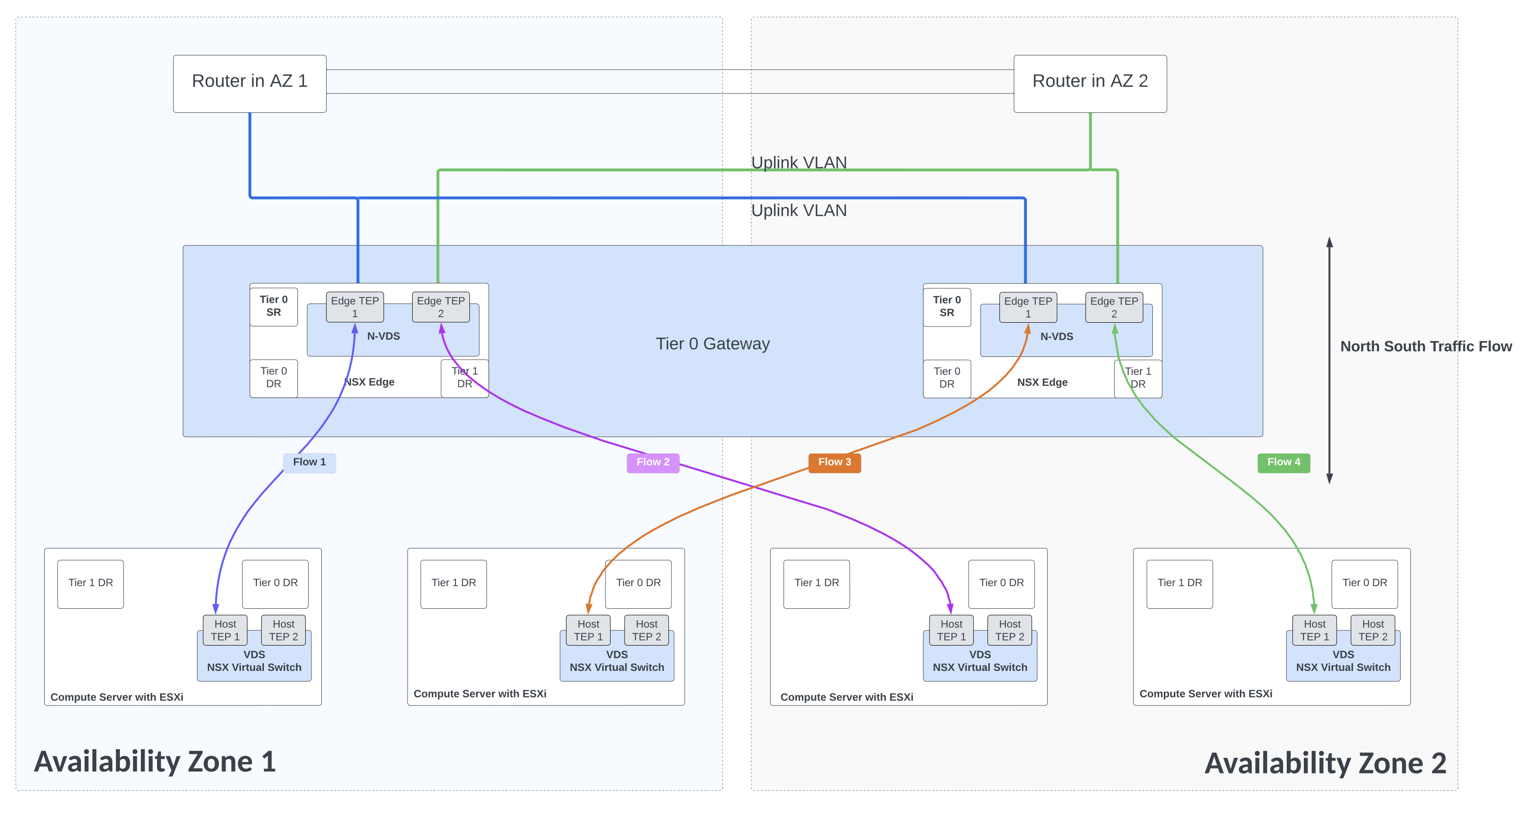Click the orange Flow 3 label
Image resolution: width=1530 pixels, height=815 pixels.
click(x=835, y=462)
